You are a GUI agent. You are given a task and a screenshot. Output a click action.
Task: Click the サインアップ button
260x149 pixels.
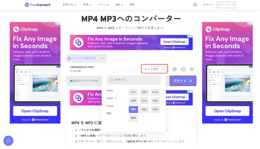(226, 4)
